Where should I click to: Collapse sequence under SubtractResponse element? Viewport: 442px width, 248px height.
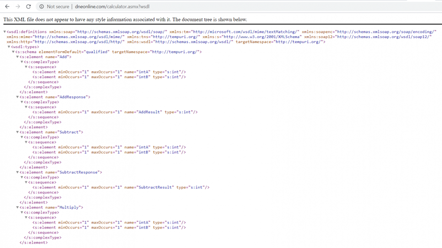click(26, 182)
